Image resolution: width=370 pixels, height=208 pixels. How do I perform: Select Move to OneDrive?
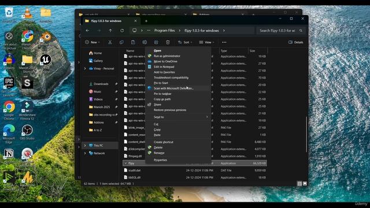click(x=178, y=61)
